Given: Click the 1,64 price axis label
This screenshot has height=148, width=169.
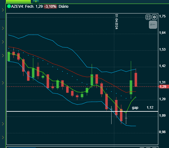Looking at the screenshot, I should (162, 33).
